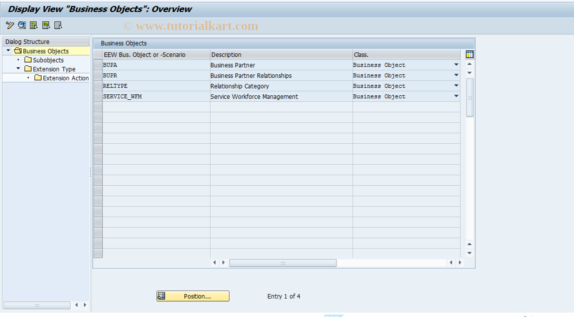The width and height of the screenshot is (574, 317).
Task: Open table settings via column configuration icon
Action: click(x=469, y=54)
